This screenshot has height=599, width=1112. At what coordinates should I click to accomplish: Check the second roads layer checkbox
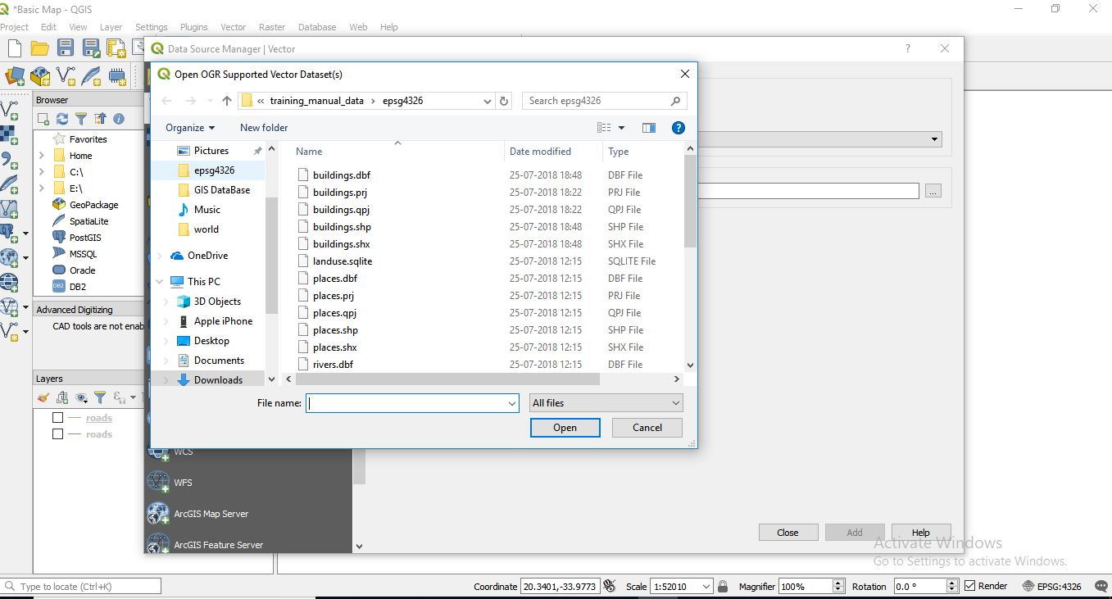[x=57, y=434]
